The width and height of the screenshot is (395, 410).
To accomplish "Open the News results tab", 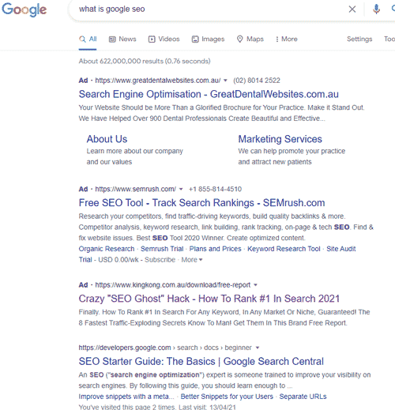I will pyautogui.click(x=122, y=39).
